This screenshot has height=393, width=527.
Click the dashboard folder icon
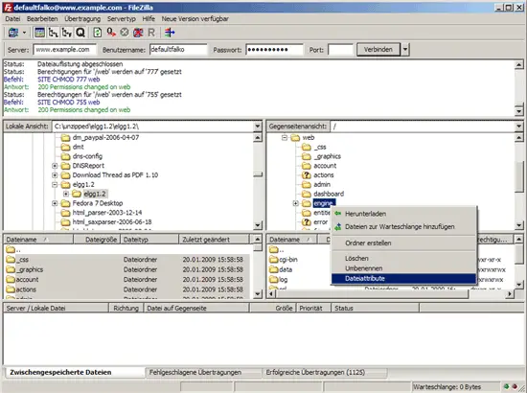(x=307, y=194)
